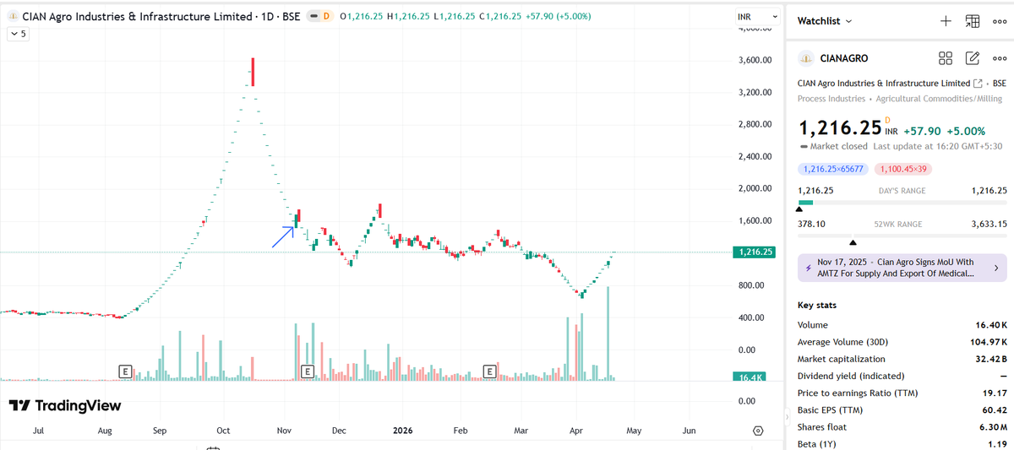Screen dimensions: 1014x450
Task: Click the Price to earnings Ratio (TTM) row
Action: 902,393
